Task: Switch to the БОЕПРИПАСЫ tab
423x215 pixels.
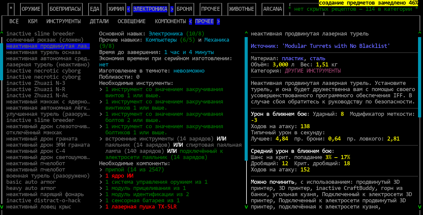Action: point(65,9)
